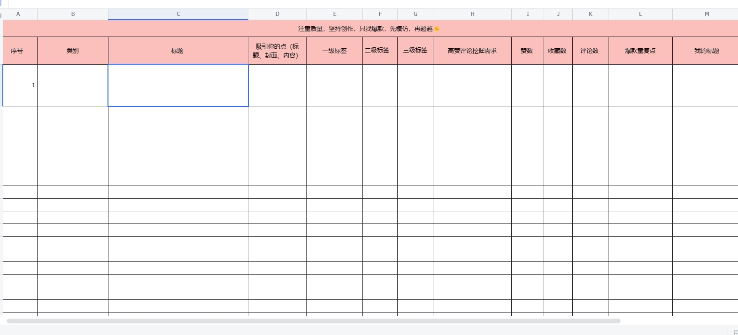This screenshot has height=335, width=738.
Task: Click the horizontal scrollbar thumb
Action: [313, 321]
